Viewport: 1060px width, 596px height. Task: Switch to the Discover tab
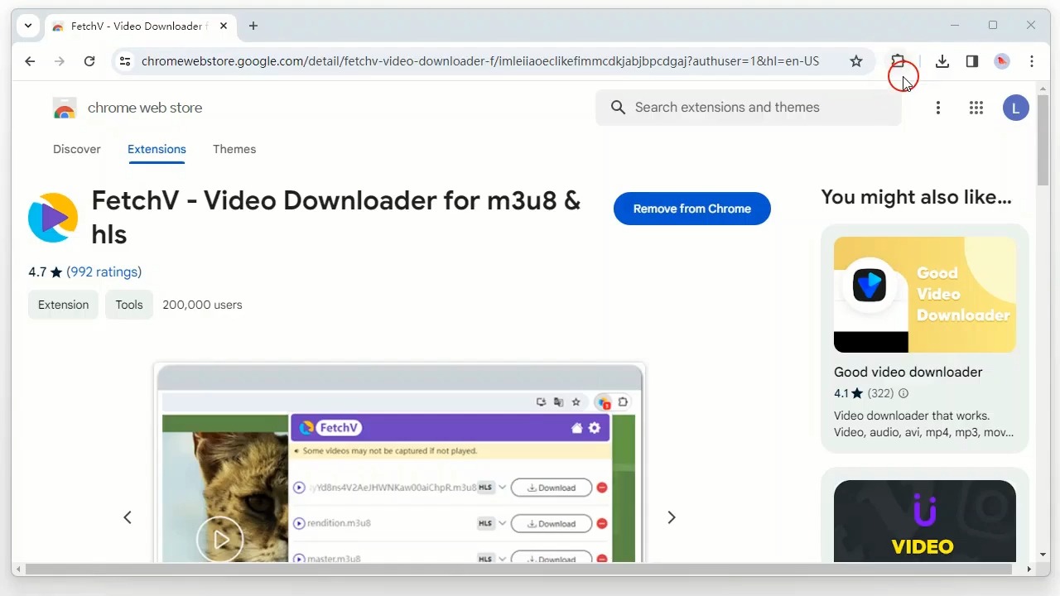pyautogui.click(x=77, y=149)
